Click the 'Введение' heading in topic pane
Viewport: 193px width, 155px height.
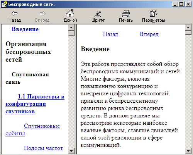(x=95, y=49)
